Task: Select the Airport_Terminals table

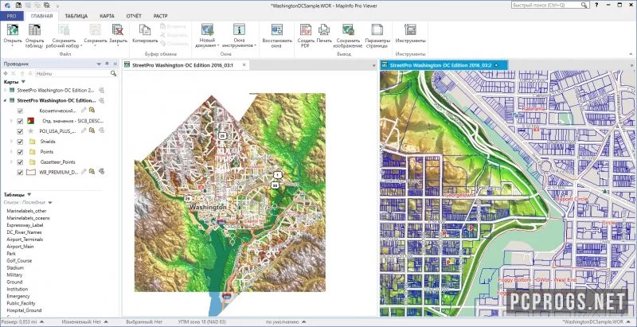Action: 25,239
